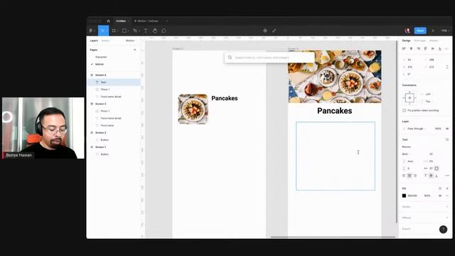The height and width of the screenshot is (256, 455).
Task: Click the black fill color swatch
Action: click(404, 196)
